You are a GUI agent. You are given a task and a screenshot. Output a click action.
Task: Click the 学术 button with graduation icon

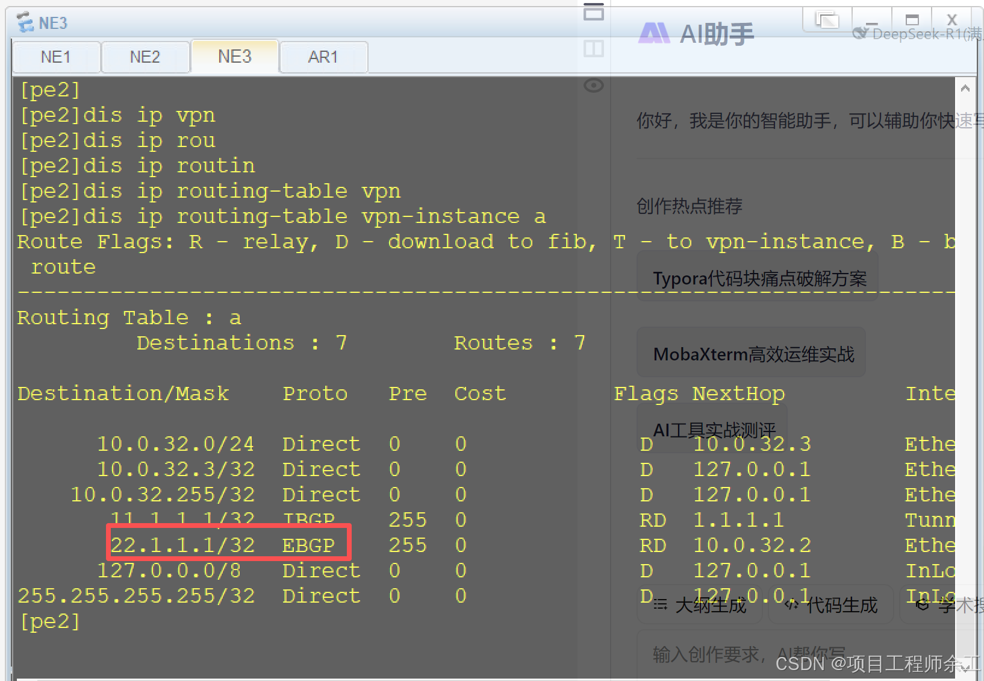942,604
